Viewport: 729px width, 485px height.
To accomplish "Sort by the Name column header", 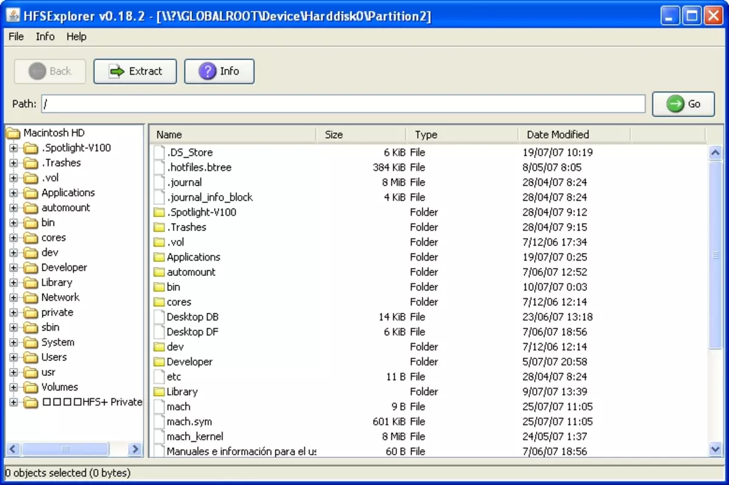I will (233, 135).
